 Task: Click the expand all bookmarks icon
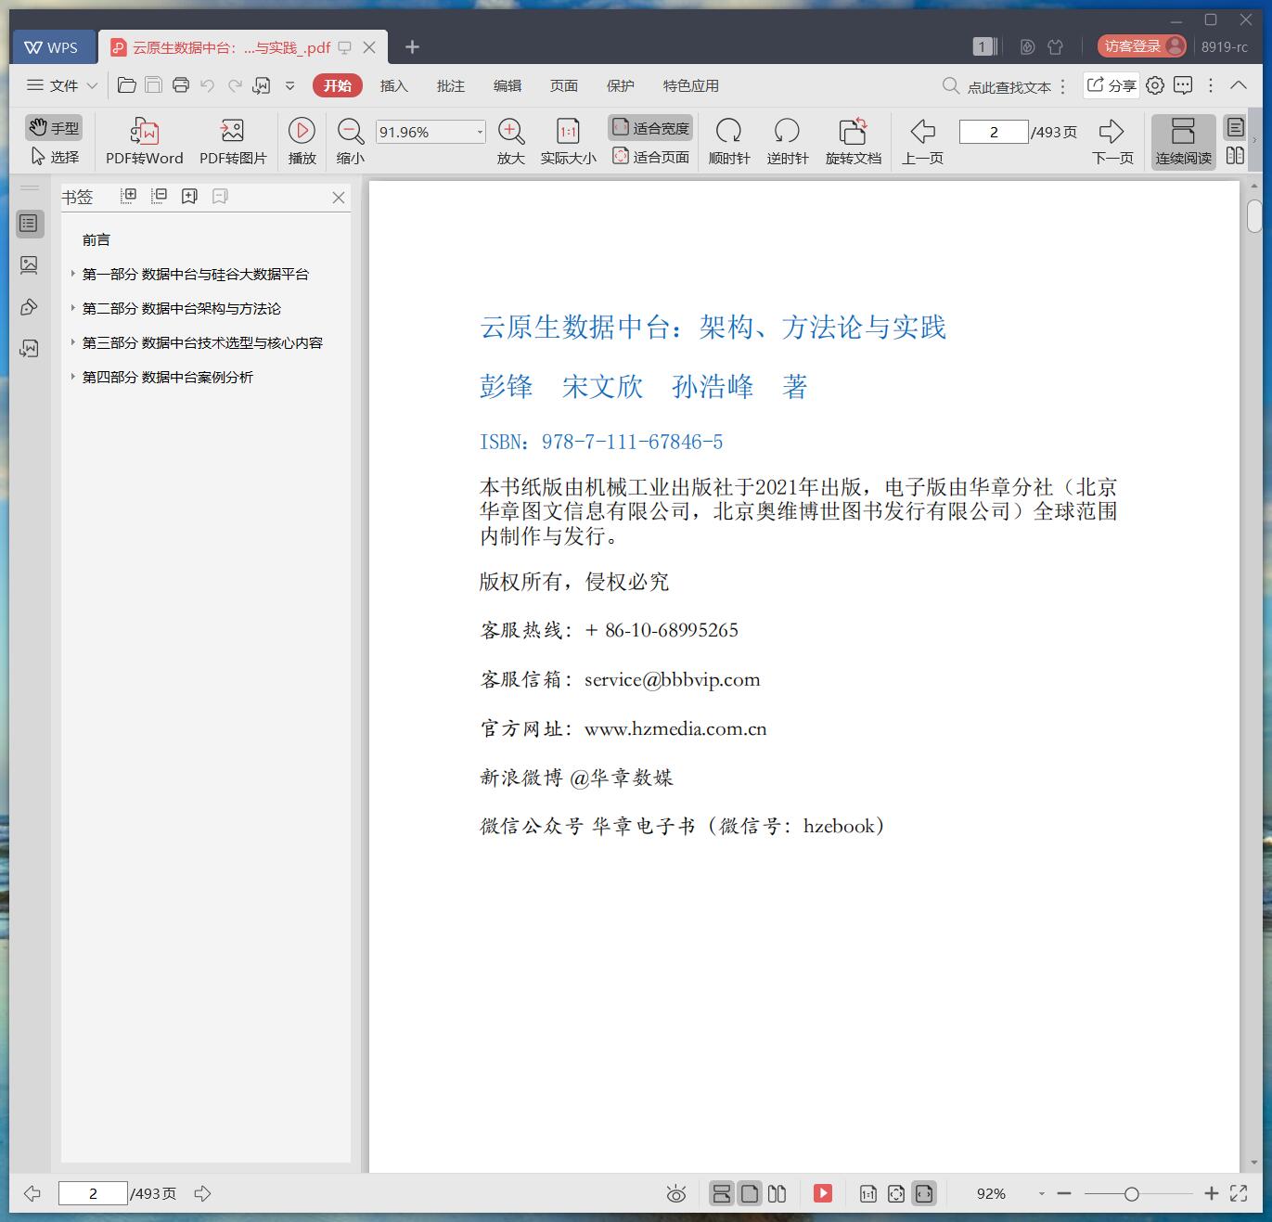point(129,196)
